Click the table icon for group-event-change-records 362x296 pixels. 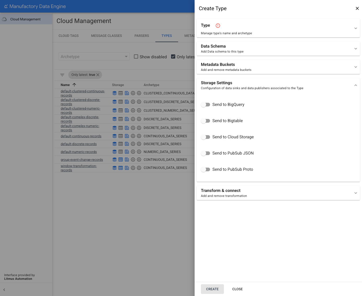pyautogui.click(x=121, y=160)
